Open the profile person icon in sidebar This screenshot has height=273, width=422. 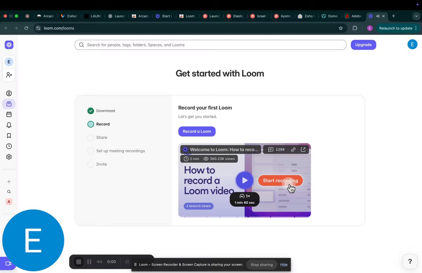click(9, 93)
